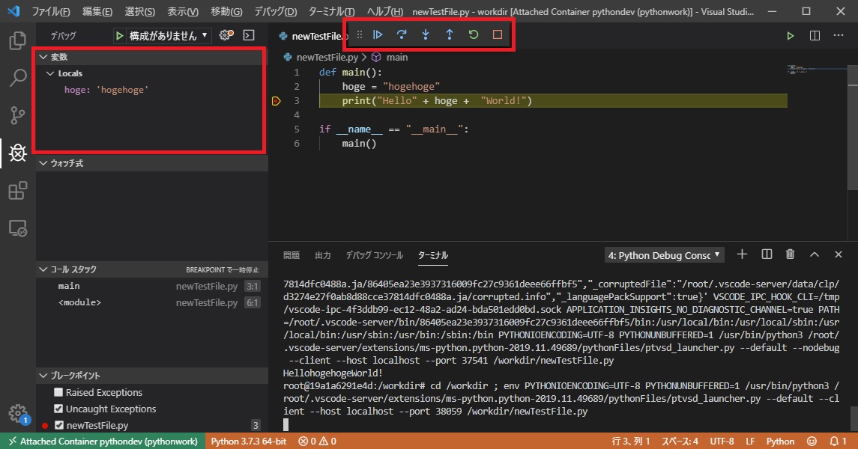Start debugging with green play button
This screenshot has height=449, width=858.
click(119, 35)
